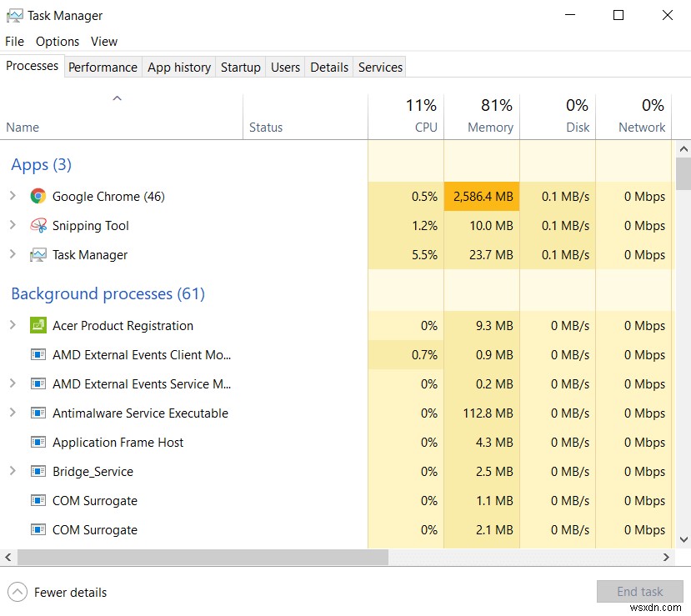691x616 pixels.
Task: Expand the AMD External Events Service entry
Action: [12, 383]
